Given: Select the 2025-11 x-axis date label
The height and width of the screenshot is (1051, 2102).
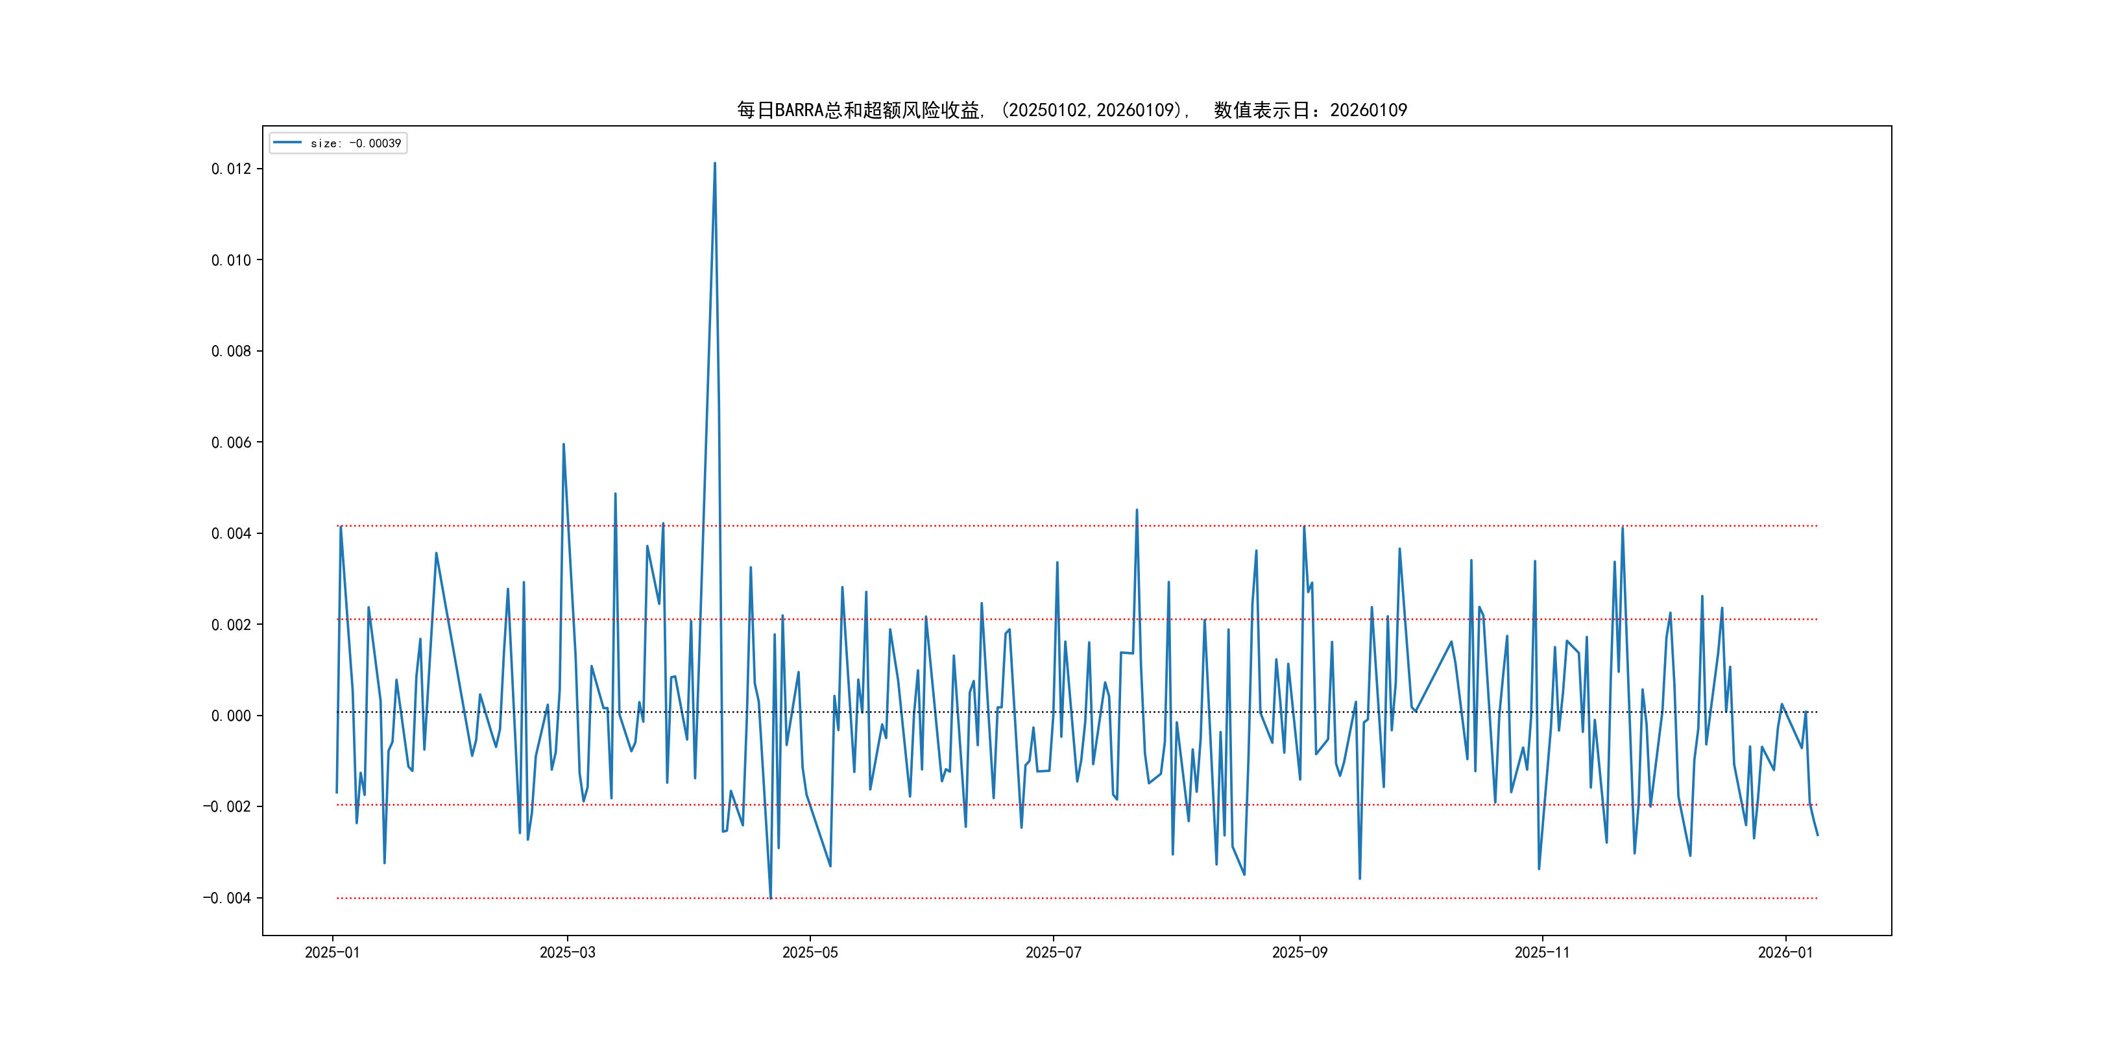Looking at the screenshot, I should 1541,953.
